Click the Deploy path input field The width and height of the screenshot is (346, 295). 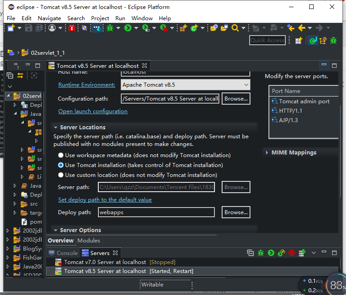[156, 212]
